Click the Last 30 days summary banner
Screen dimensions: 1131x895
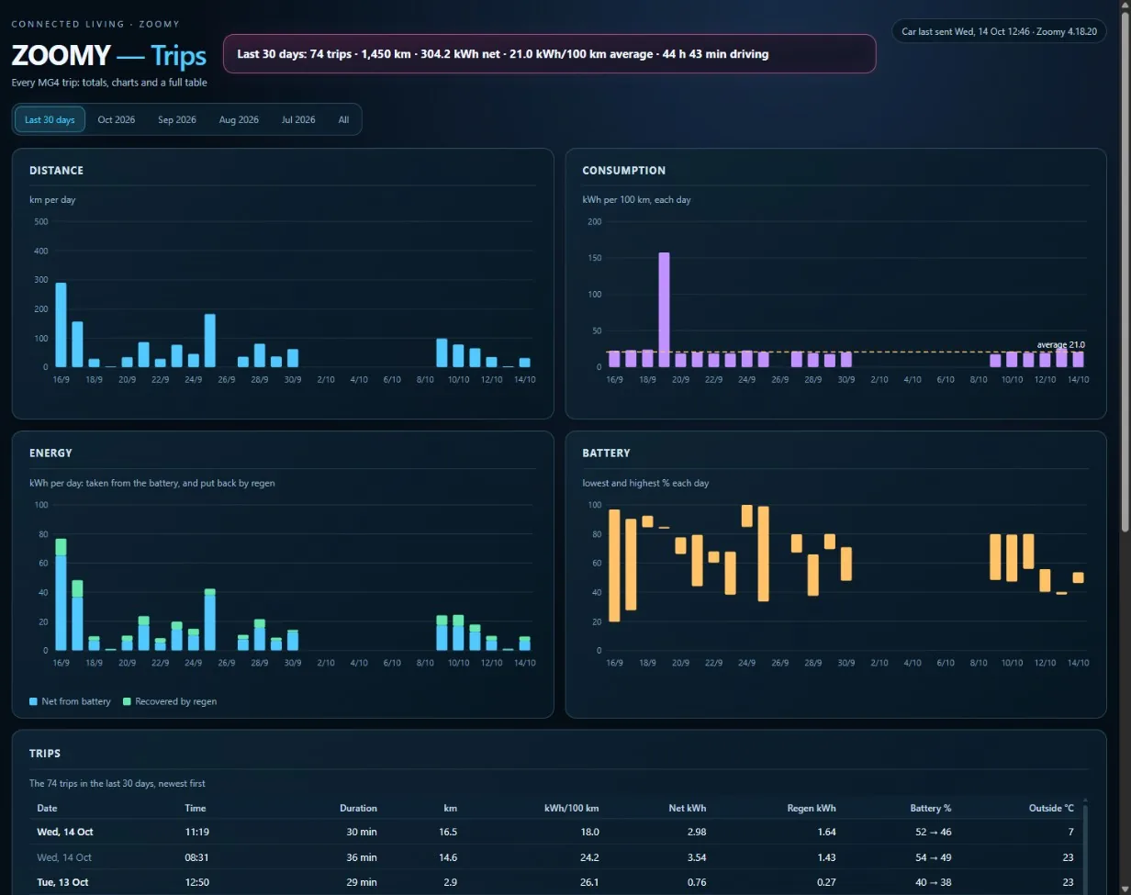pos(550,54)
